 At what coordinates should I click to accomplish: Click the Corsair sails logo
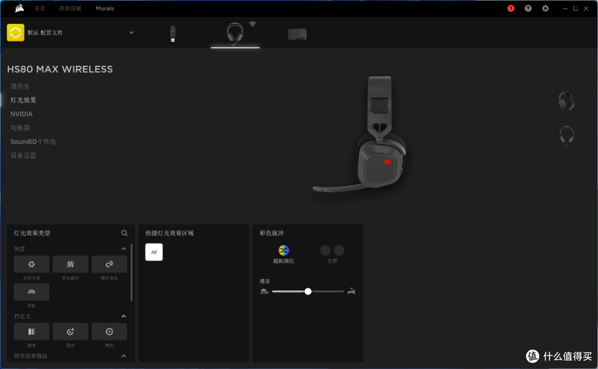(x=19, y=8)
